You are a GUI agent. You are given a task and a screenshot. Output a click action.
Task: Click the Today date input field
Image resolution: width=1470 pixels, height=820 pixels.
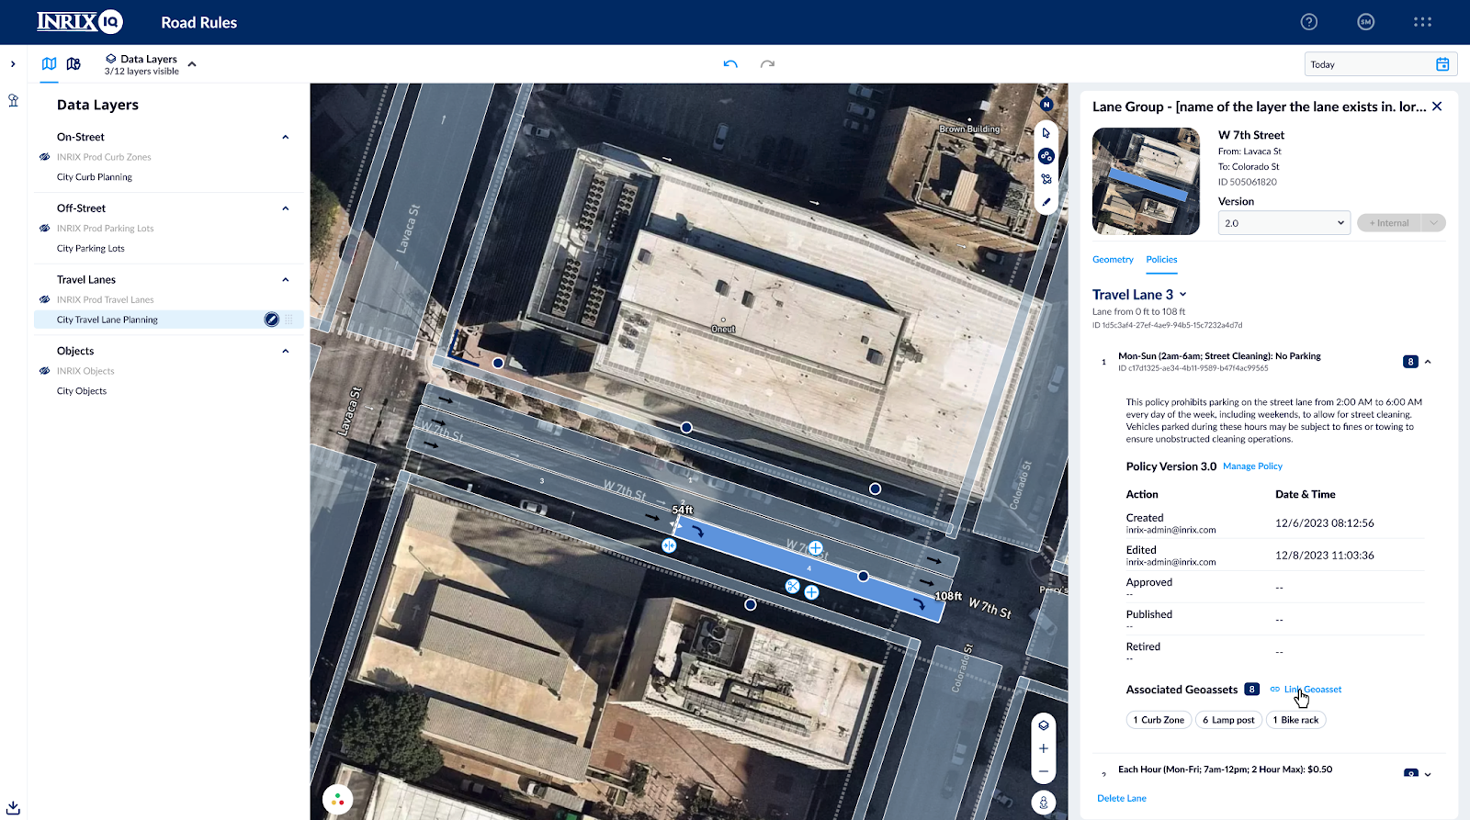tap(1368, 64)
